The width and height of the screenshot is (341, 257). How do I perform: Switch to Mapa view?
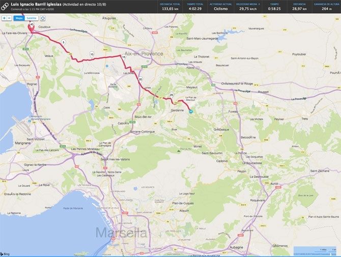tap(19, 18)
